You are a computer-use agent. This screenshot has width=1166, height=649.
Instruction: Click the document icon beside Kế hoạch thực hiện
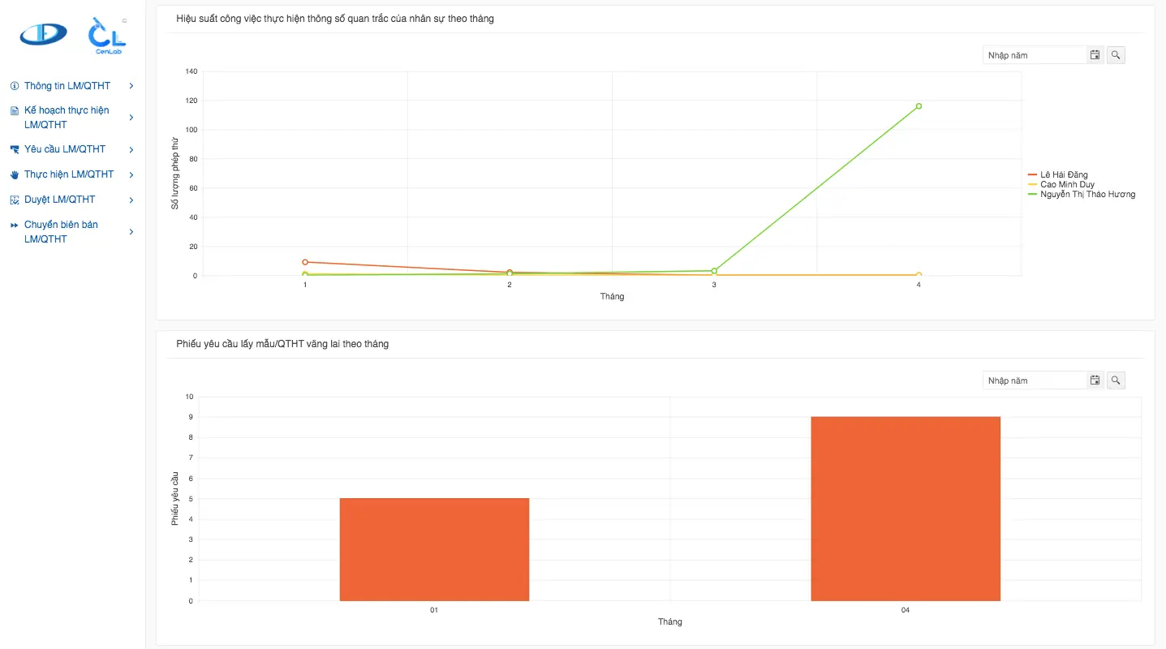pyautogui.click(x=14, y=110)
